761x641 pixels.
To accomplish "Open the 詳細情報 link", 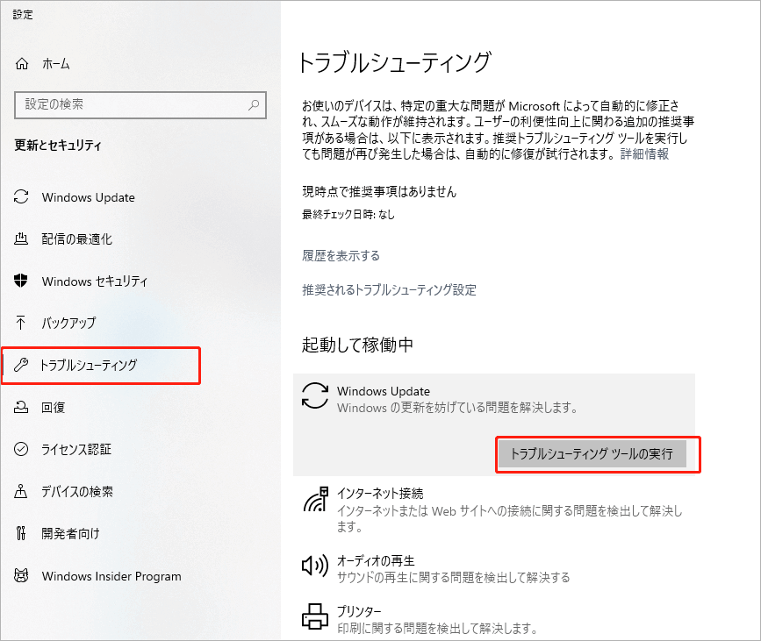I will tap(644, 154).
